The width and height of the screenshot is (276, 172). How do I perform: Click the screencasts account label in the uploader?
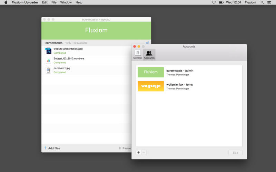click(54, 43)
